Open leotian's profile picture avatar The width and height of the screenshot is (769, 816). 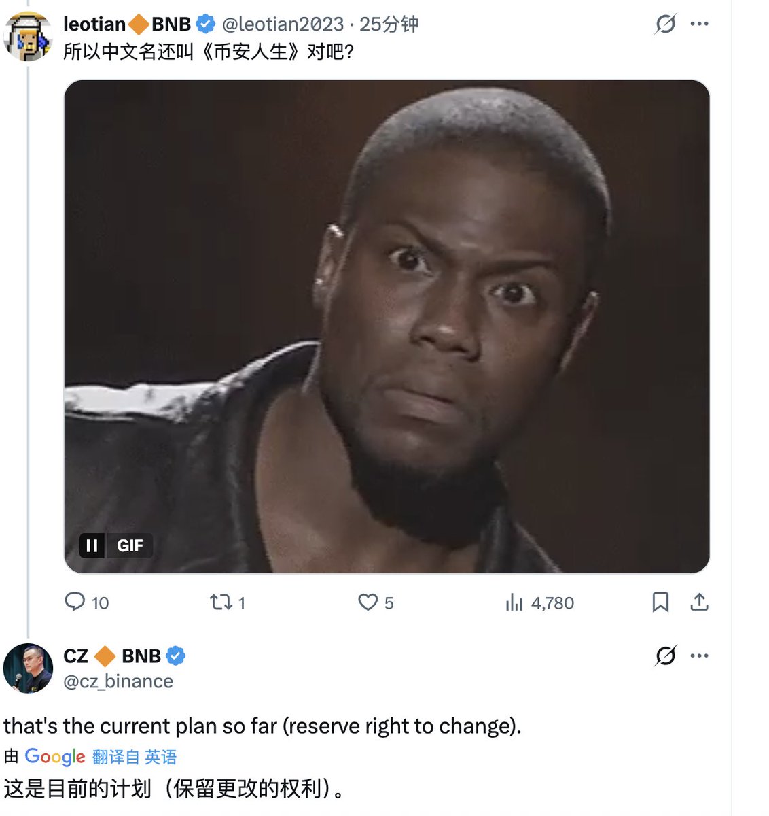pyautogui.click(x=28, y=36)
